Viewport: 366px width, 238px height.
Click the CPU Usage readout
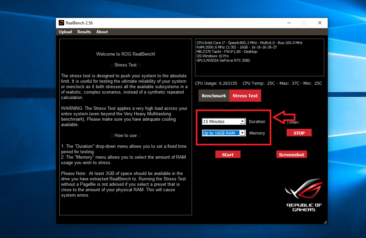click(x=216, y=83)
